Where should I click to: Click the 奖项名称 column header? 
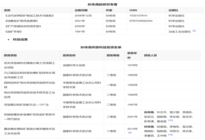(x=69, y=55)
